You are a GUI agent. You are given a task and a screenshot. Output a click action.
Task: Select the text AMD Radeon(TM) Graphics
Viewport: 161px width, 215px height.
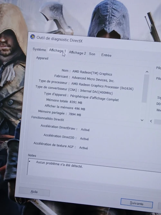click(x=92, y=73)
